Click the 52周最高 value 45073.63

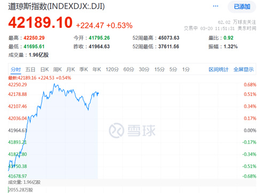(169, 38)
